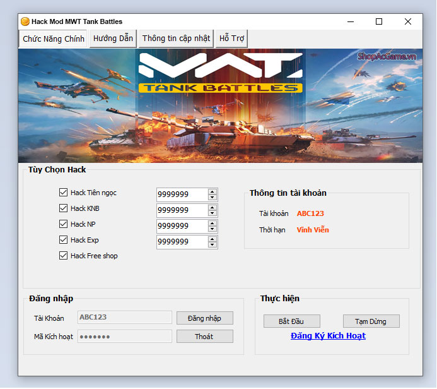437x389 pixels.
Task: Minimize the Hack Mod window
Action: (x=351, y=21)
